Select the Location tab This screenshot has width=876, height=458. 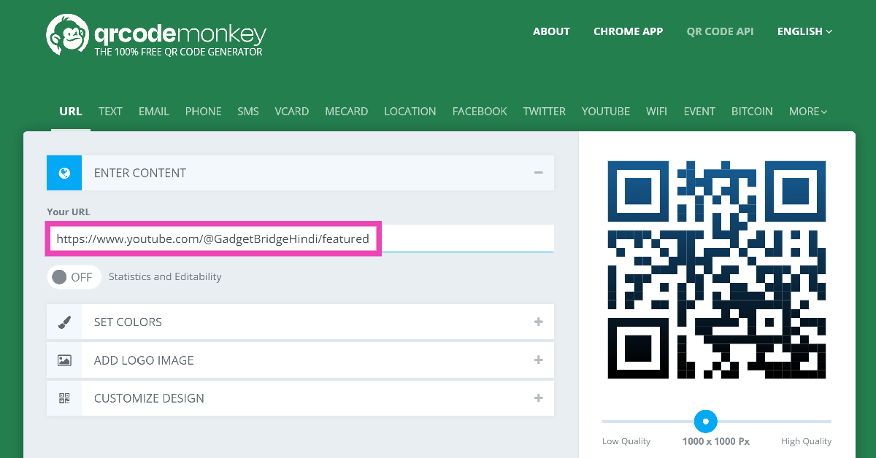410,112
